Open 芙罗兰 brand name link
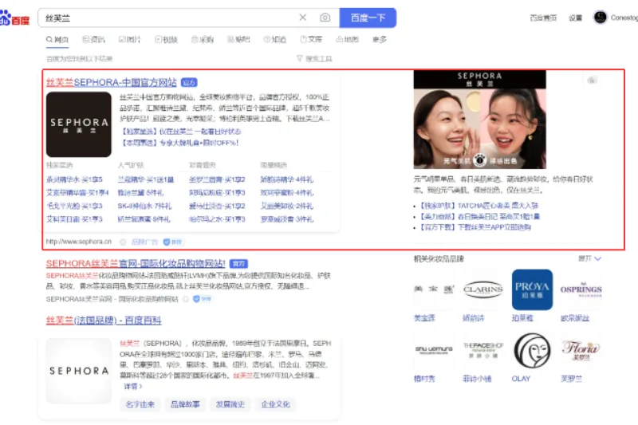 571,379
